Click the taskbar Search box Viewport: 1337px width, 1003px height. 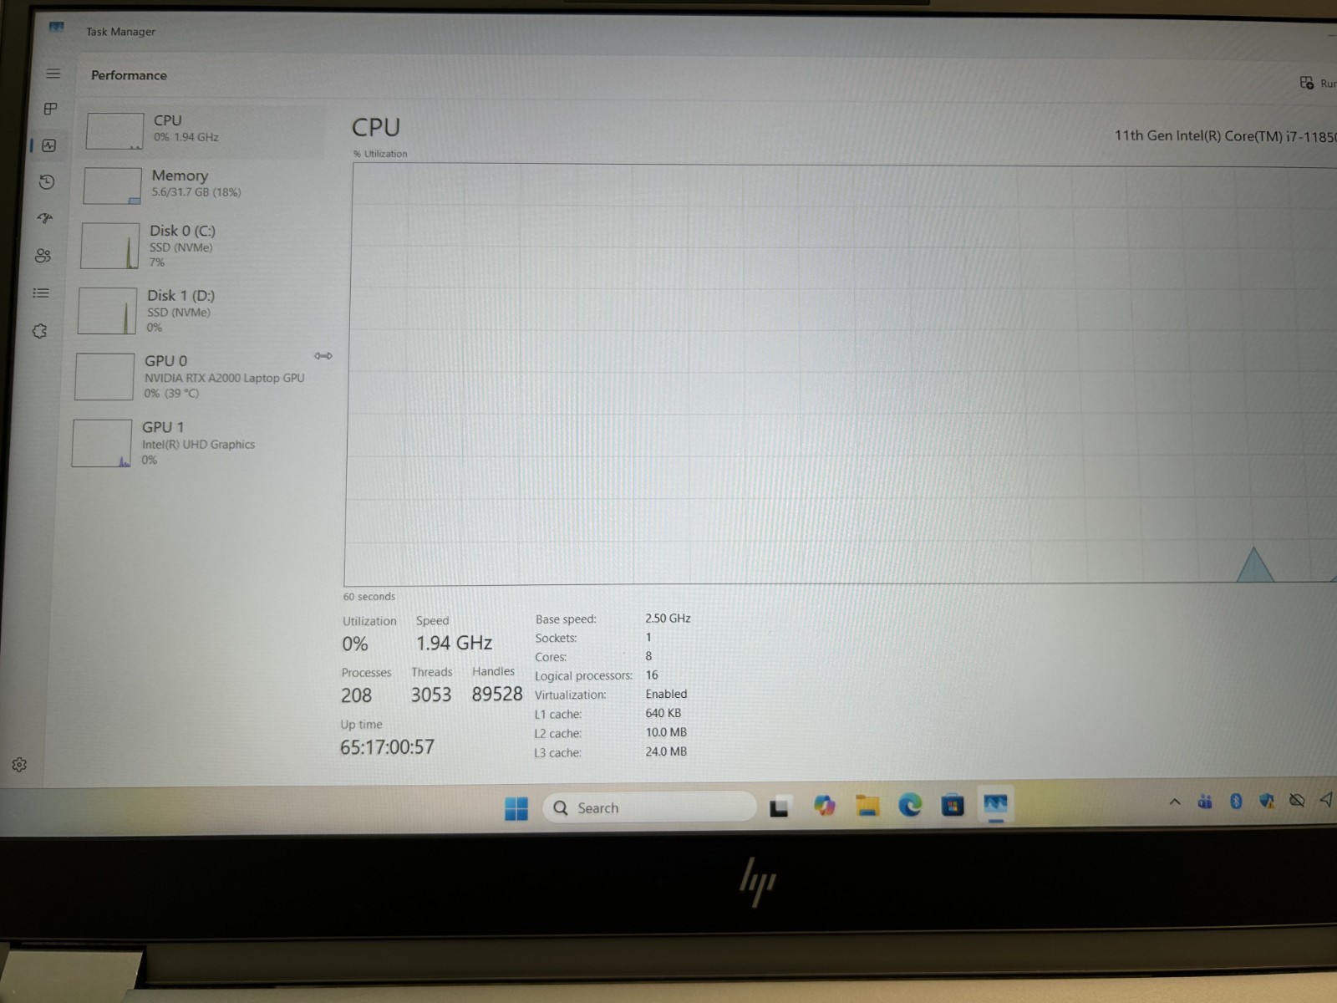click(x=649, y=807)
